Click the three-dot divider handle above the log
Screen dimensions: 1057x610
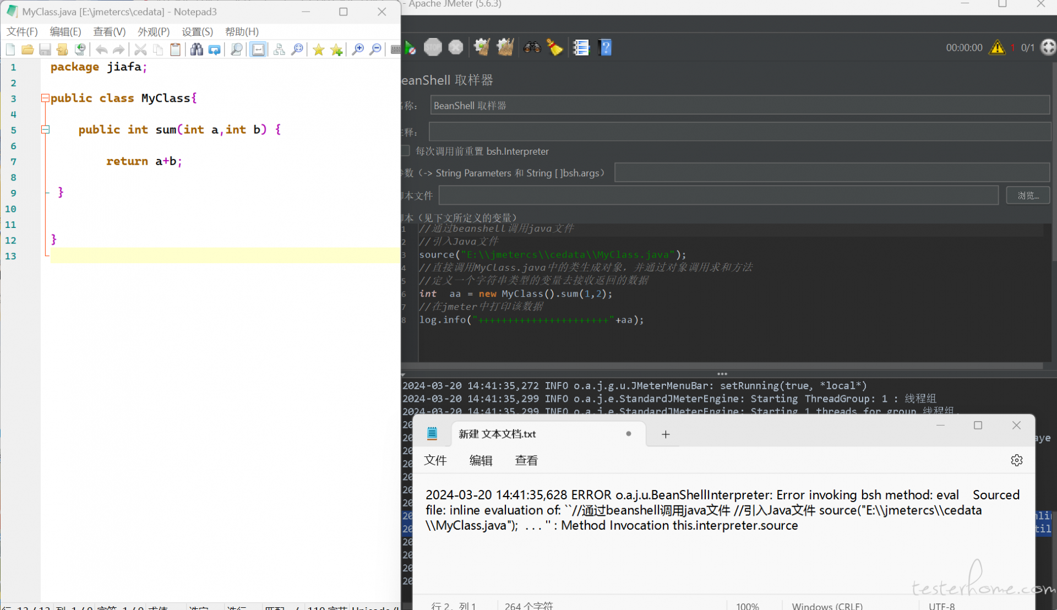tap(722, 373)
